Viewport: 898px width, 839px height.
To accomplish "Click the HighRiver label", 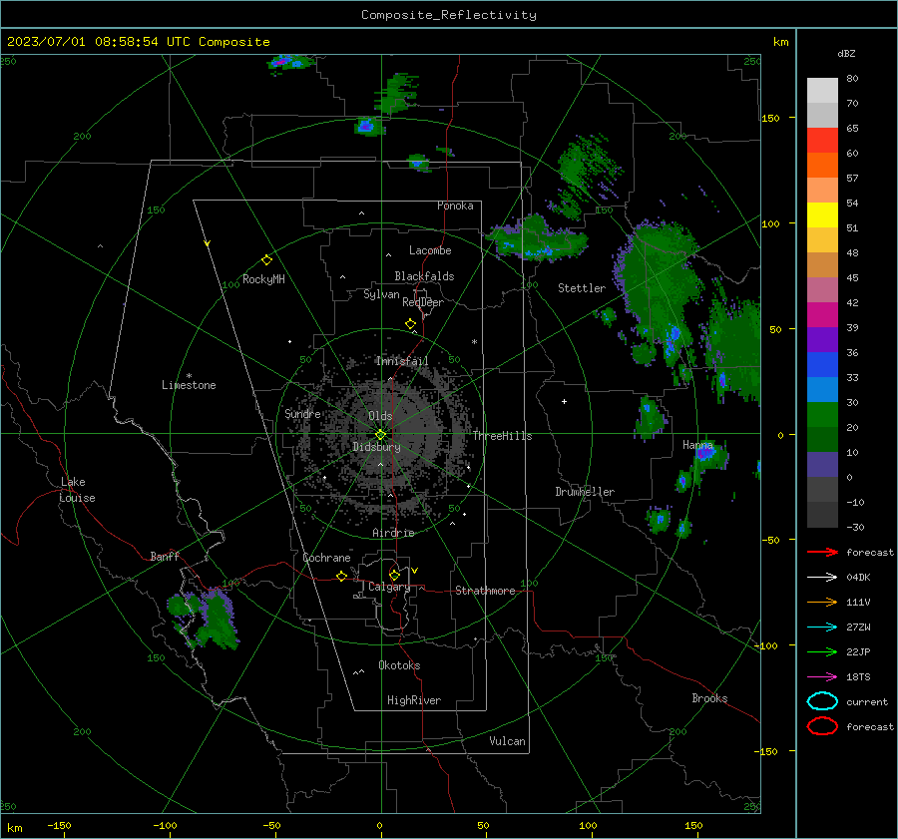I will coord(414,700).
